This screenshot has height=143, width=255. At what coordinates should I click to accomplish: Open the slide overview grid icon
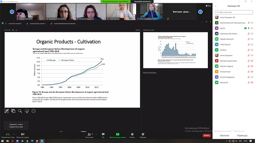tap(13, 111)
